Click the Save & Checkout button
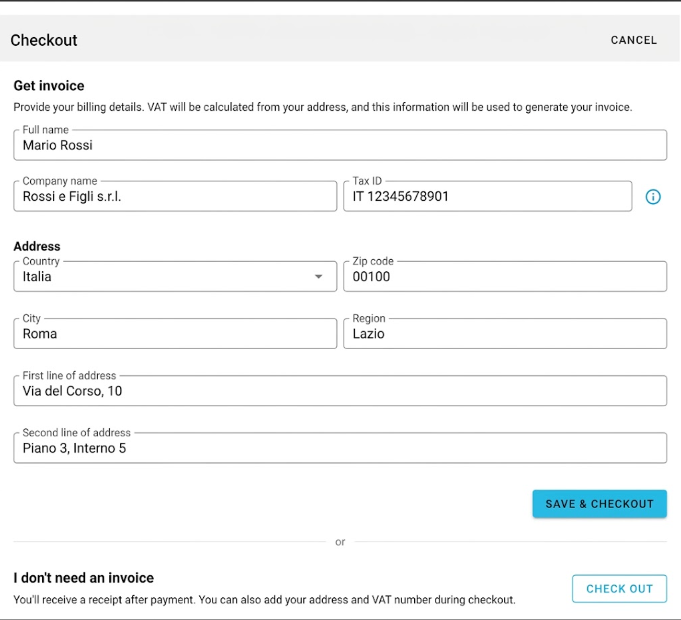 tap(599, 504)
